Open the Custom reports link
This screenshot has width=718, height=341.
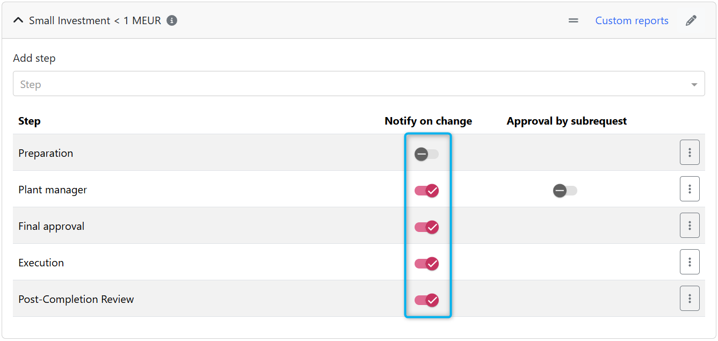[632, 21]
